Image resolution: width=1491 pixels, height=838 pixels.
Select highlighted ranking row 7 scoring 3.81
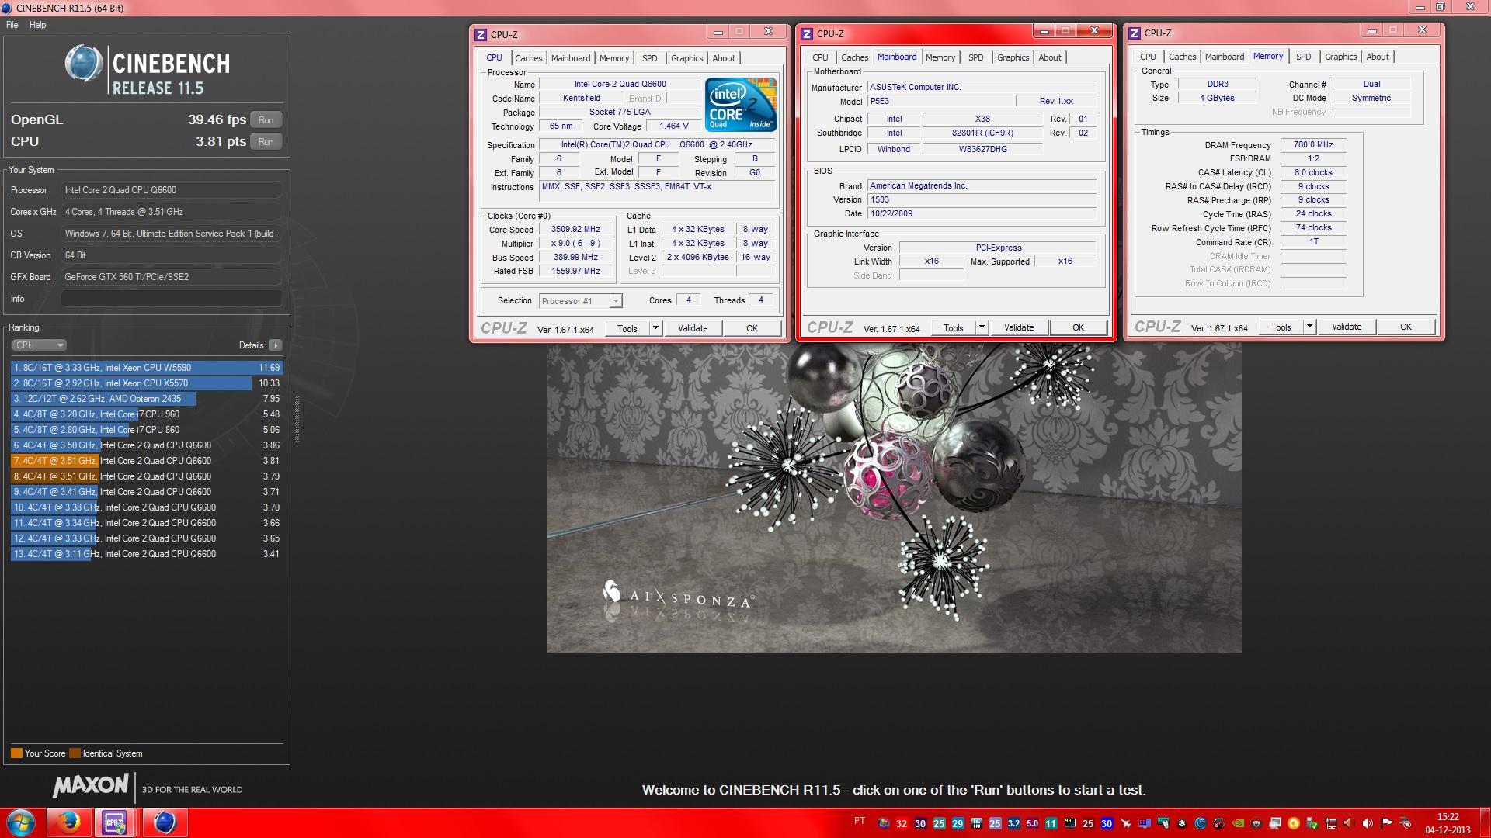pos(147,461)
